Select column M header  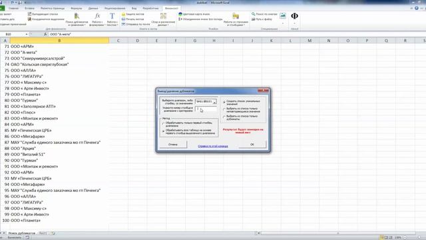point(310,41)
